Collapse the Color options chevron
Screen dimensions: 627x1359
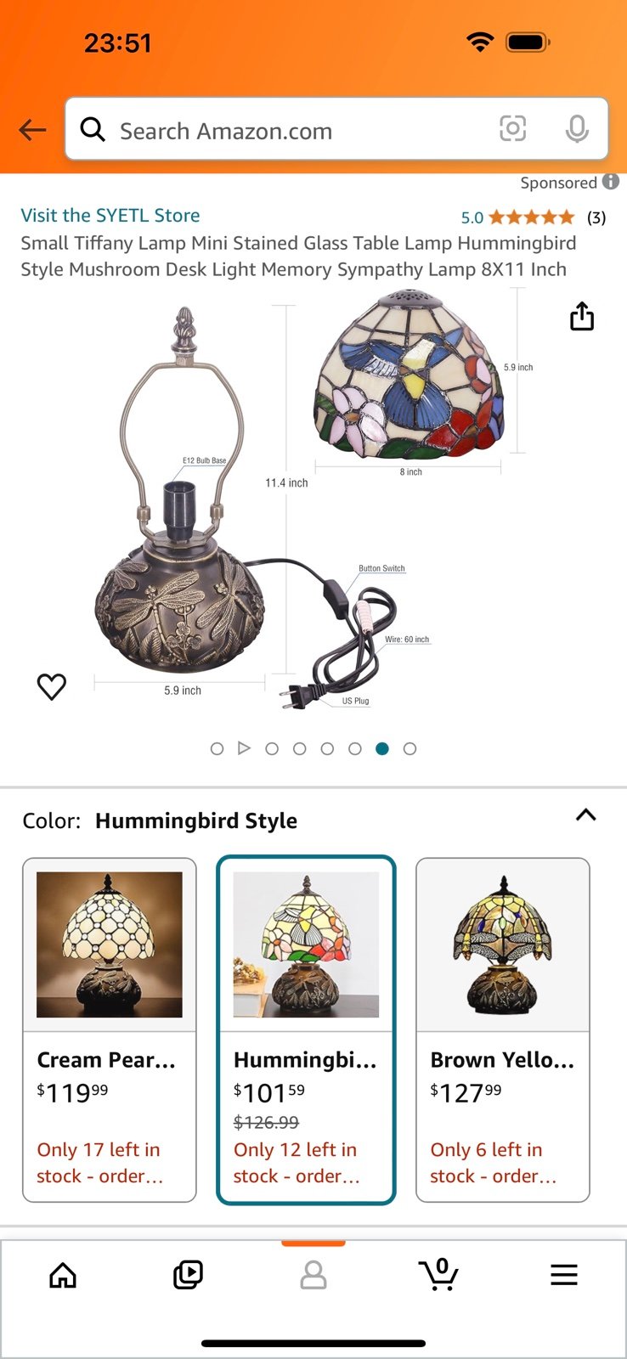[586, 815]
